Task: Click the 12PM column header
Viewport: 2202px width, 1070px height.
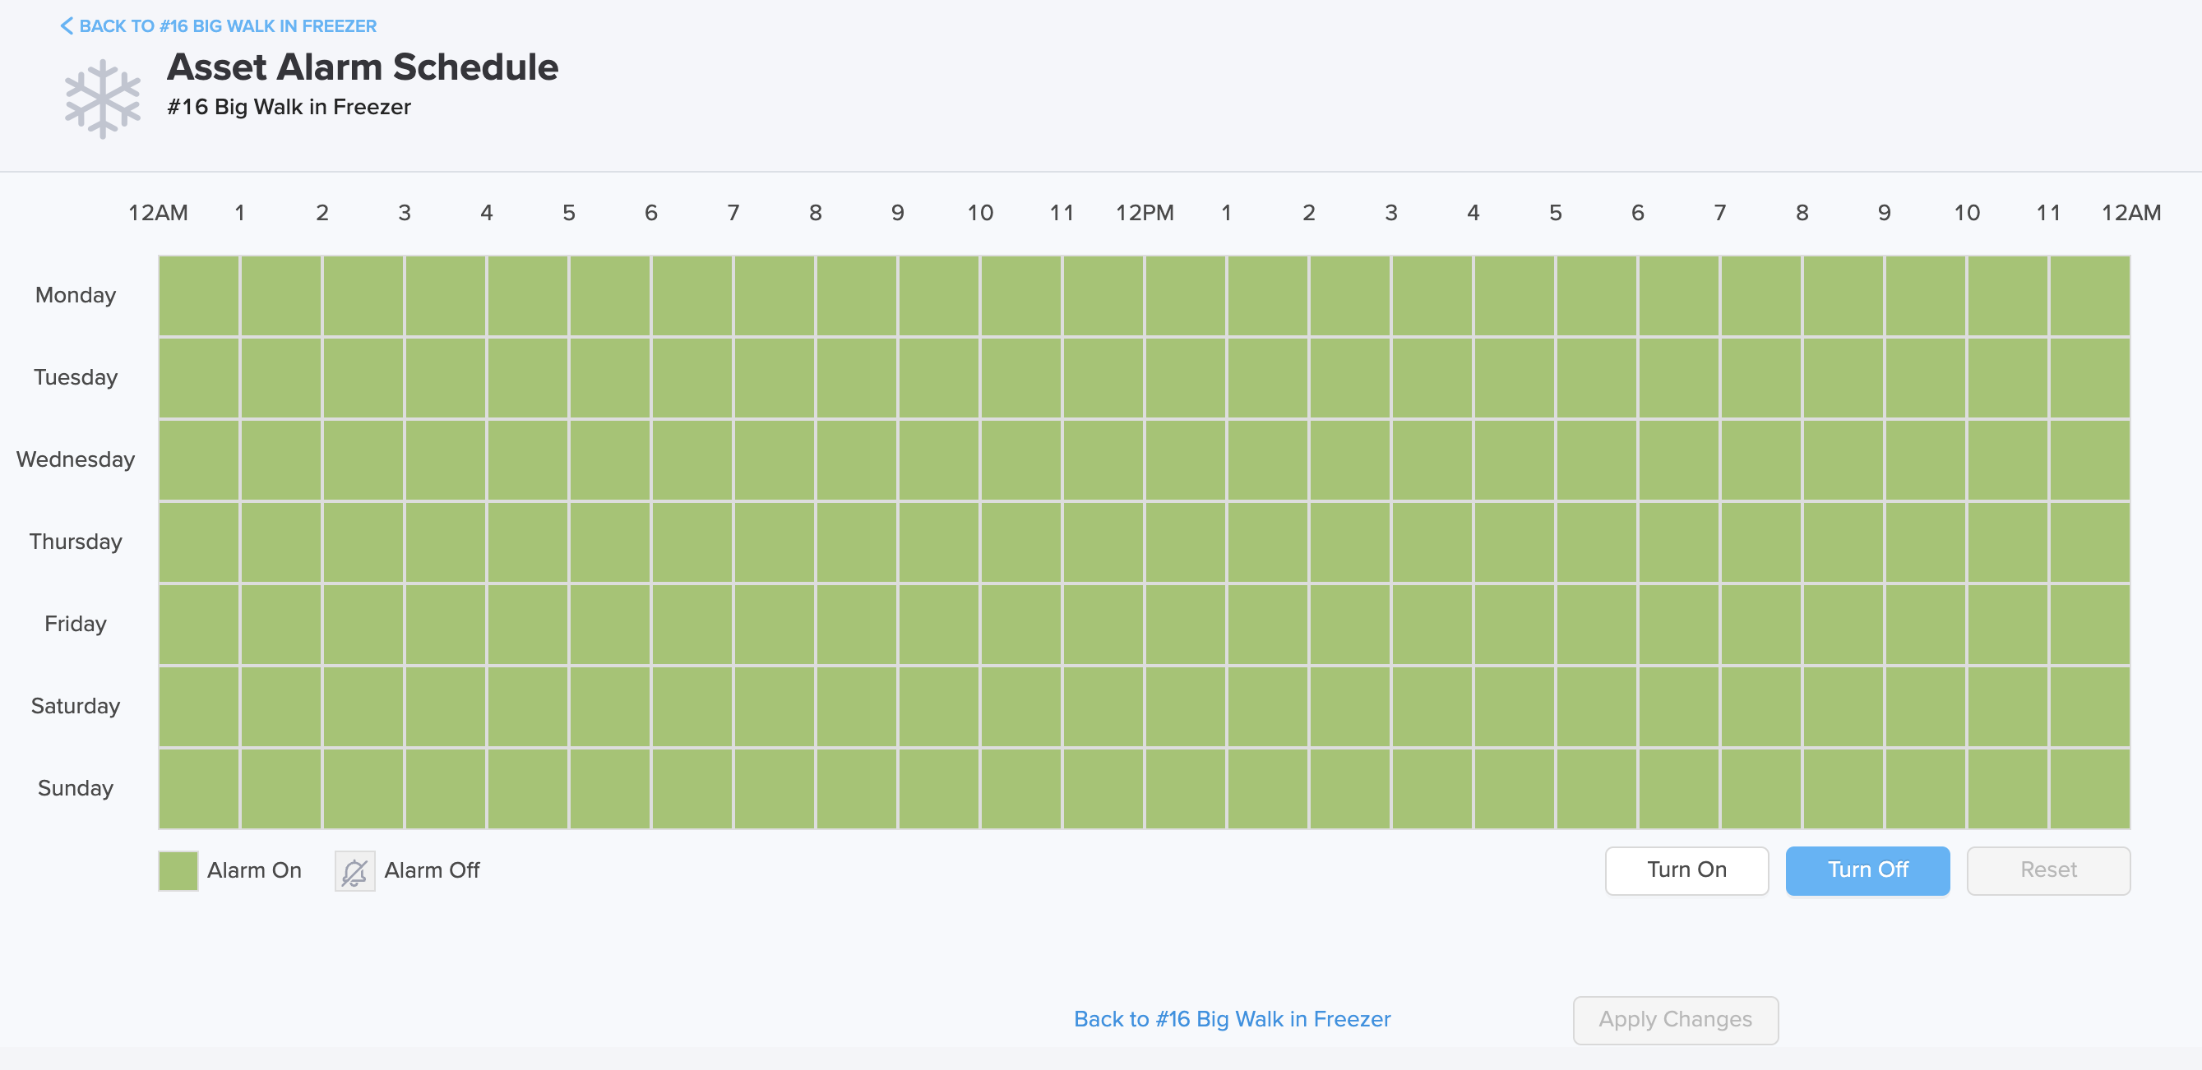Action: pos(1144,213)
